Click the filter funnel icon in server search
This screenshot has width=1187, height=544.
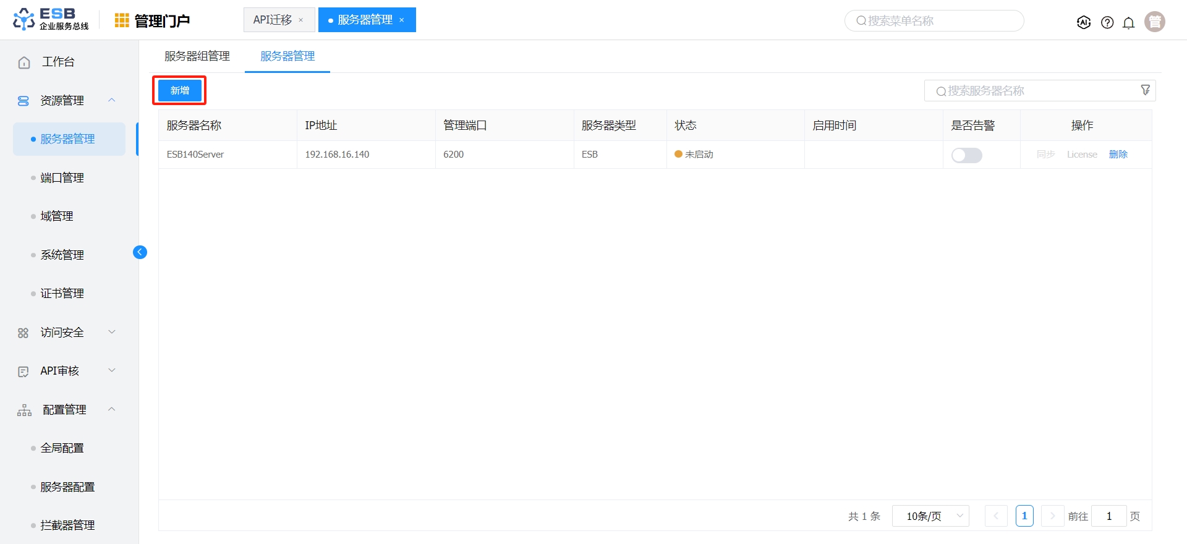click(1145, 90)
